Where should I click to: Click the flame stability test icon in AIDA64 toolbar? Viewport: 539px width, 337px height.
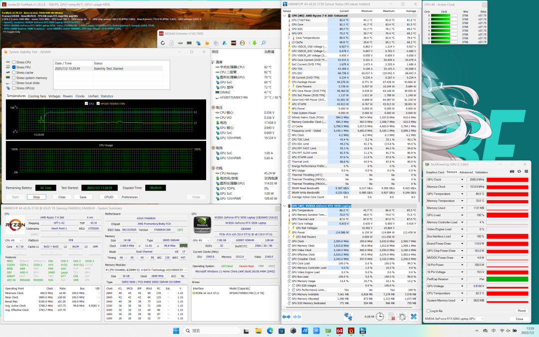pos(207,43)
